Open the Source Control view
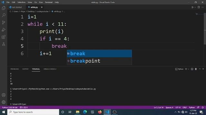Screen dimensions: 206x115 pos(4,22)
